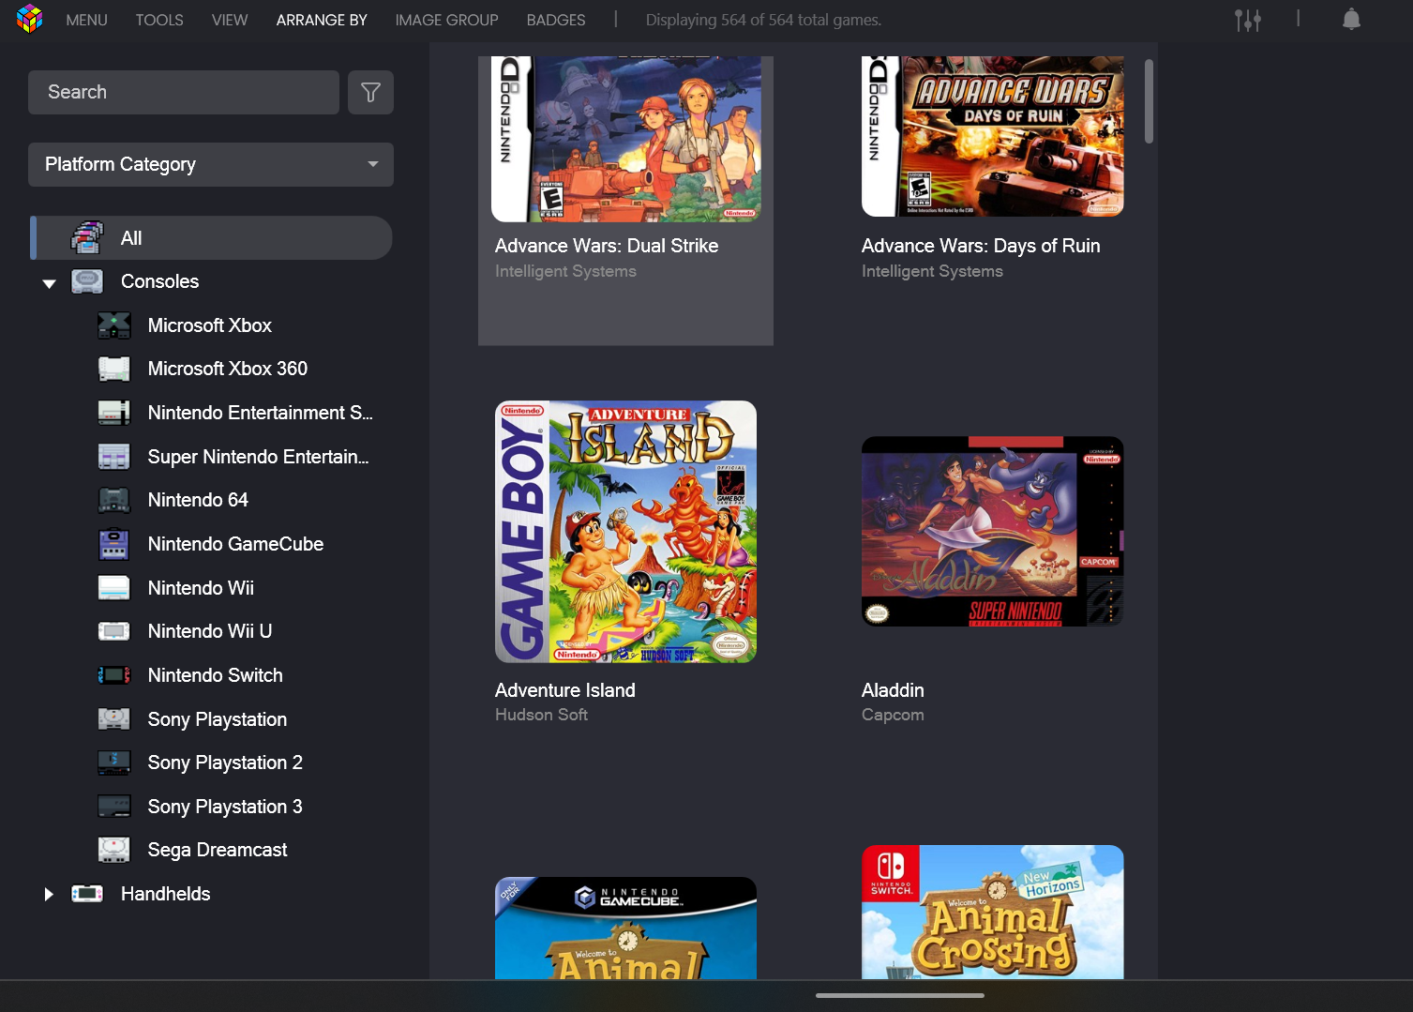Select the Handhelds label
This screenshot has height=1012, width=1413.
coord(165,894)
